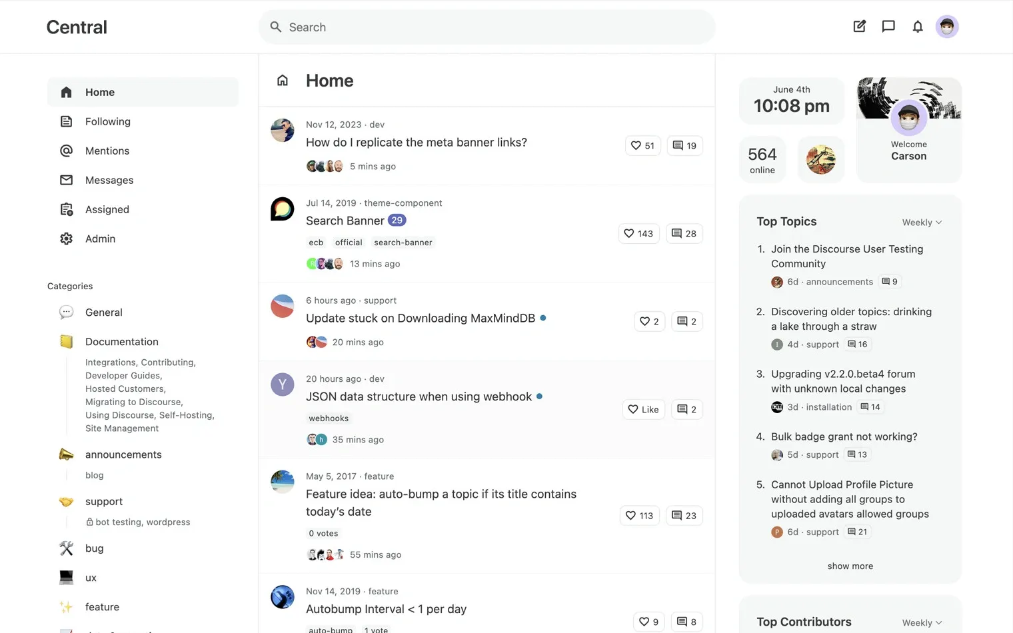Click the feature category sparkles icon
This screenshot has width=1013, height=633.
coord(66,607)
